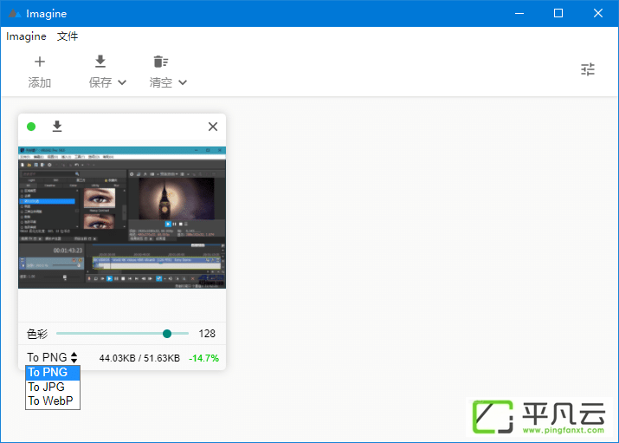
Task: Expand the 清空 dropdown chevron
Action: 183,82
